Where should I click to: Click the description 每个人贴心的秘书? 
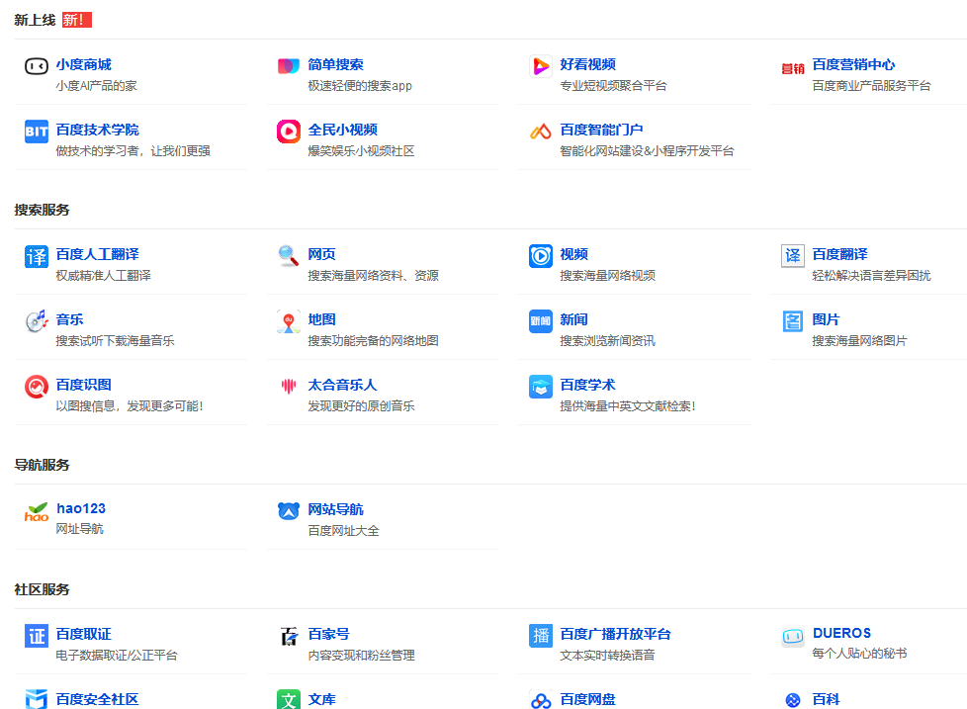click(x=859, y=654)
